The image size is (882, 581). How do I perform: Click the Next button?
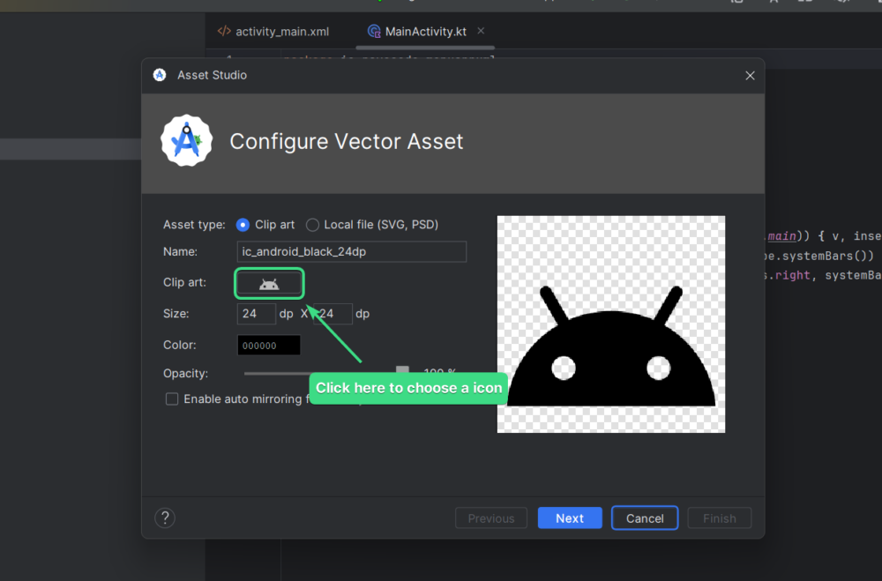click(x=570, y=518)
